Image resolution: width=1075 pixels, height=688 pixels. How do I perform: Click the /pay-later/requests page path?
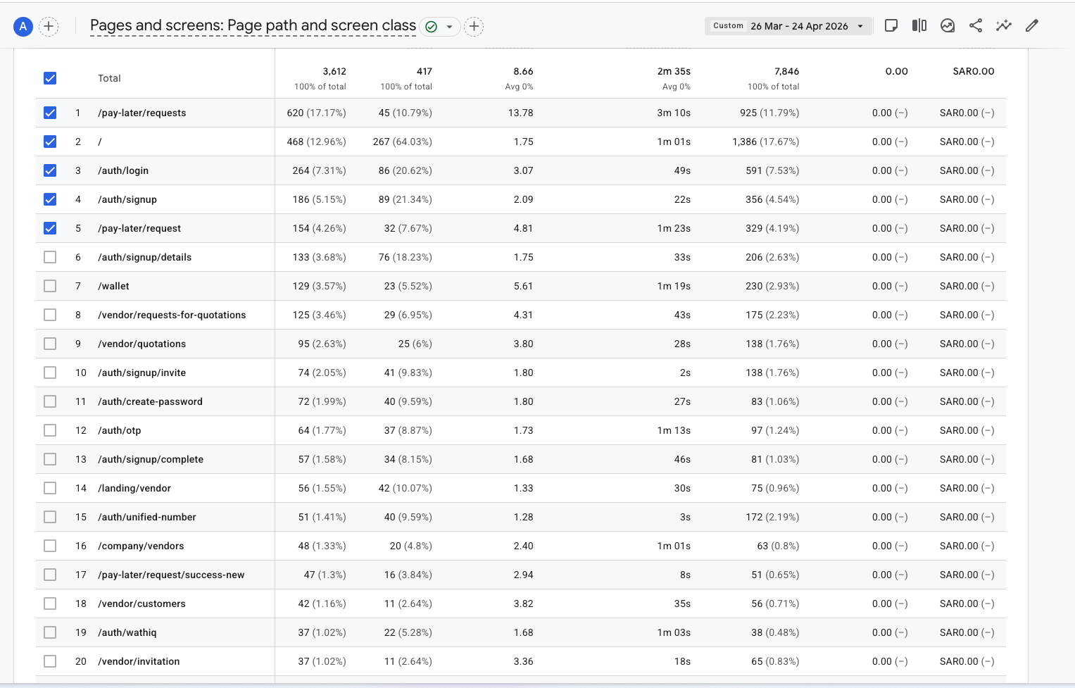coord(142,113)
